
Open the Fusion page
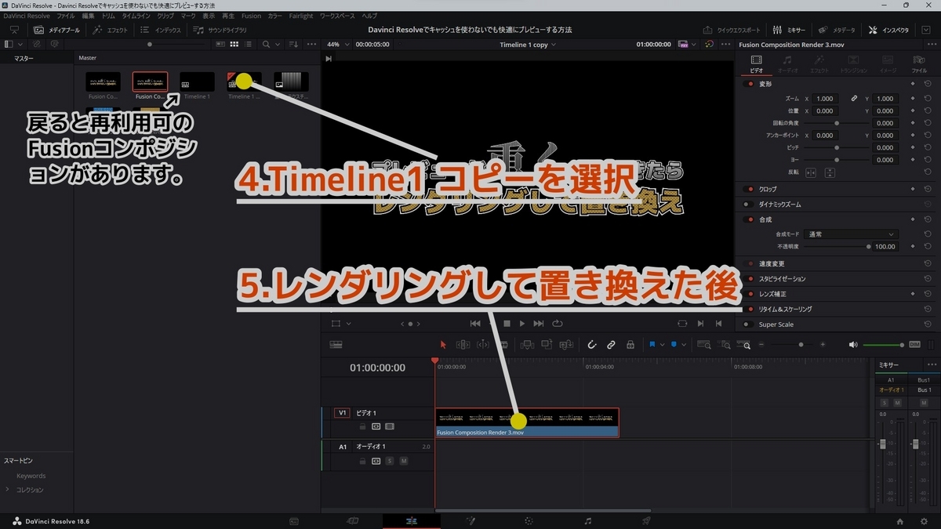pos(471,520)
